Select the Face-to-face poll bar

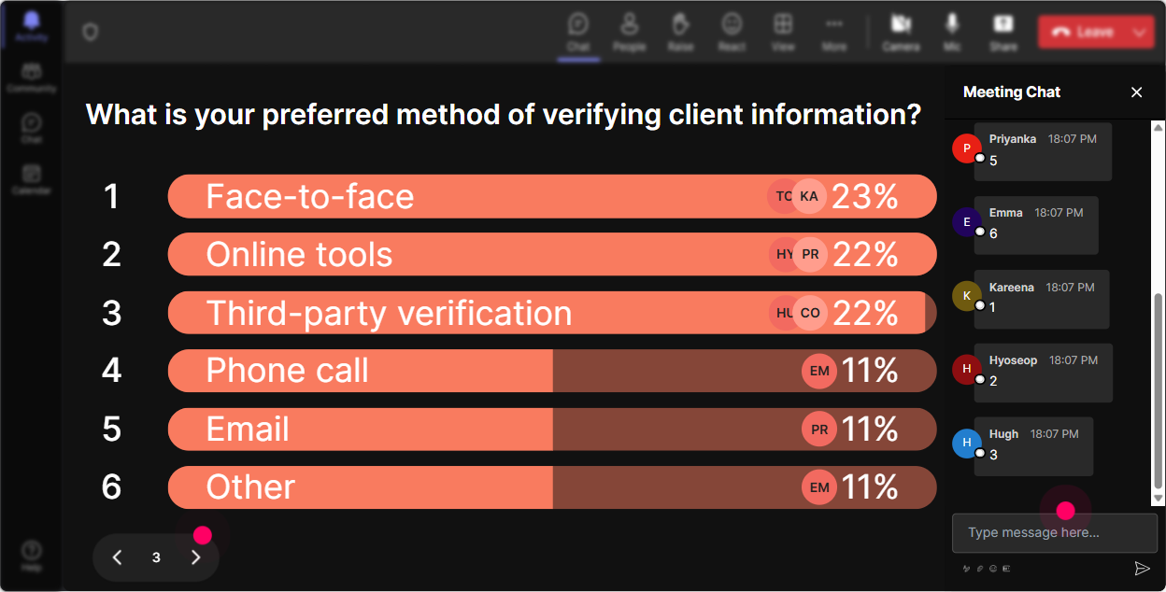point(552,196)
